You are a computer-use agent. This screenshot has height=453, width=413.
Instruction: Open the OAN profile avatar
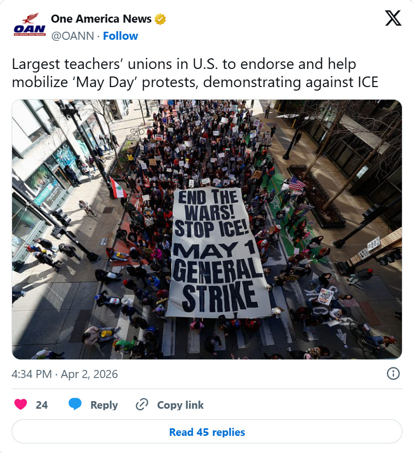click(30, 27)
